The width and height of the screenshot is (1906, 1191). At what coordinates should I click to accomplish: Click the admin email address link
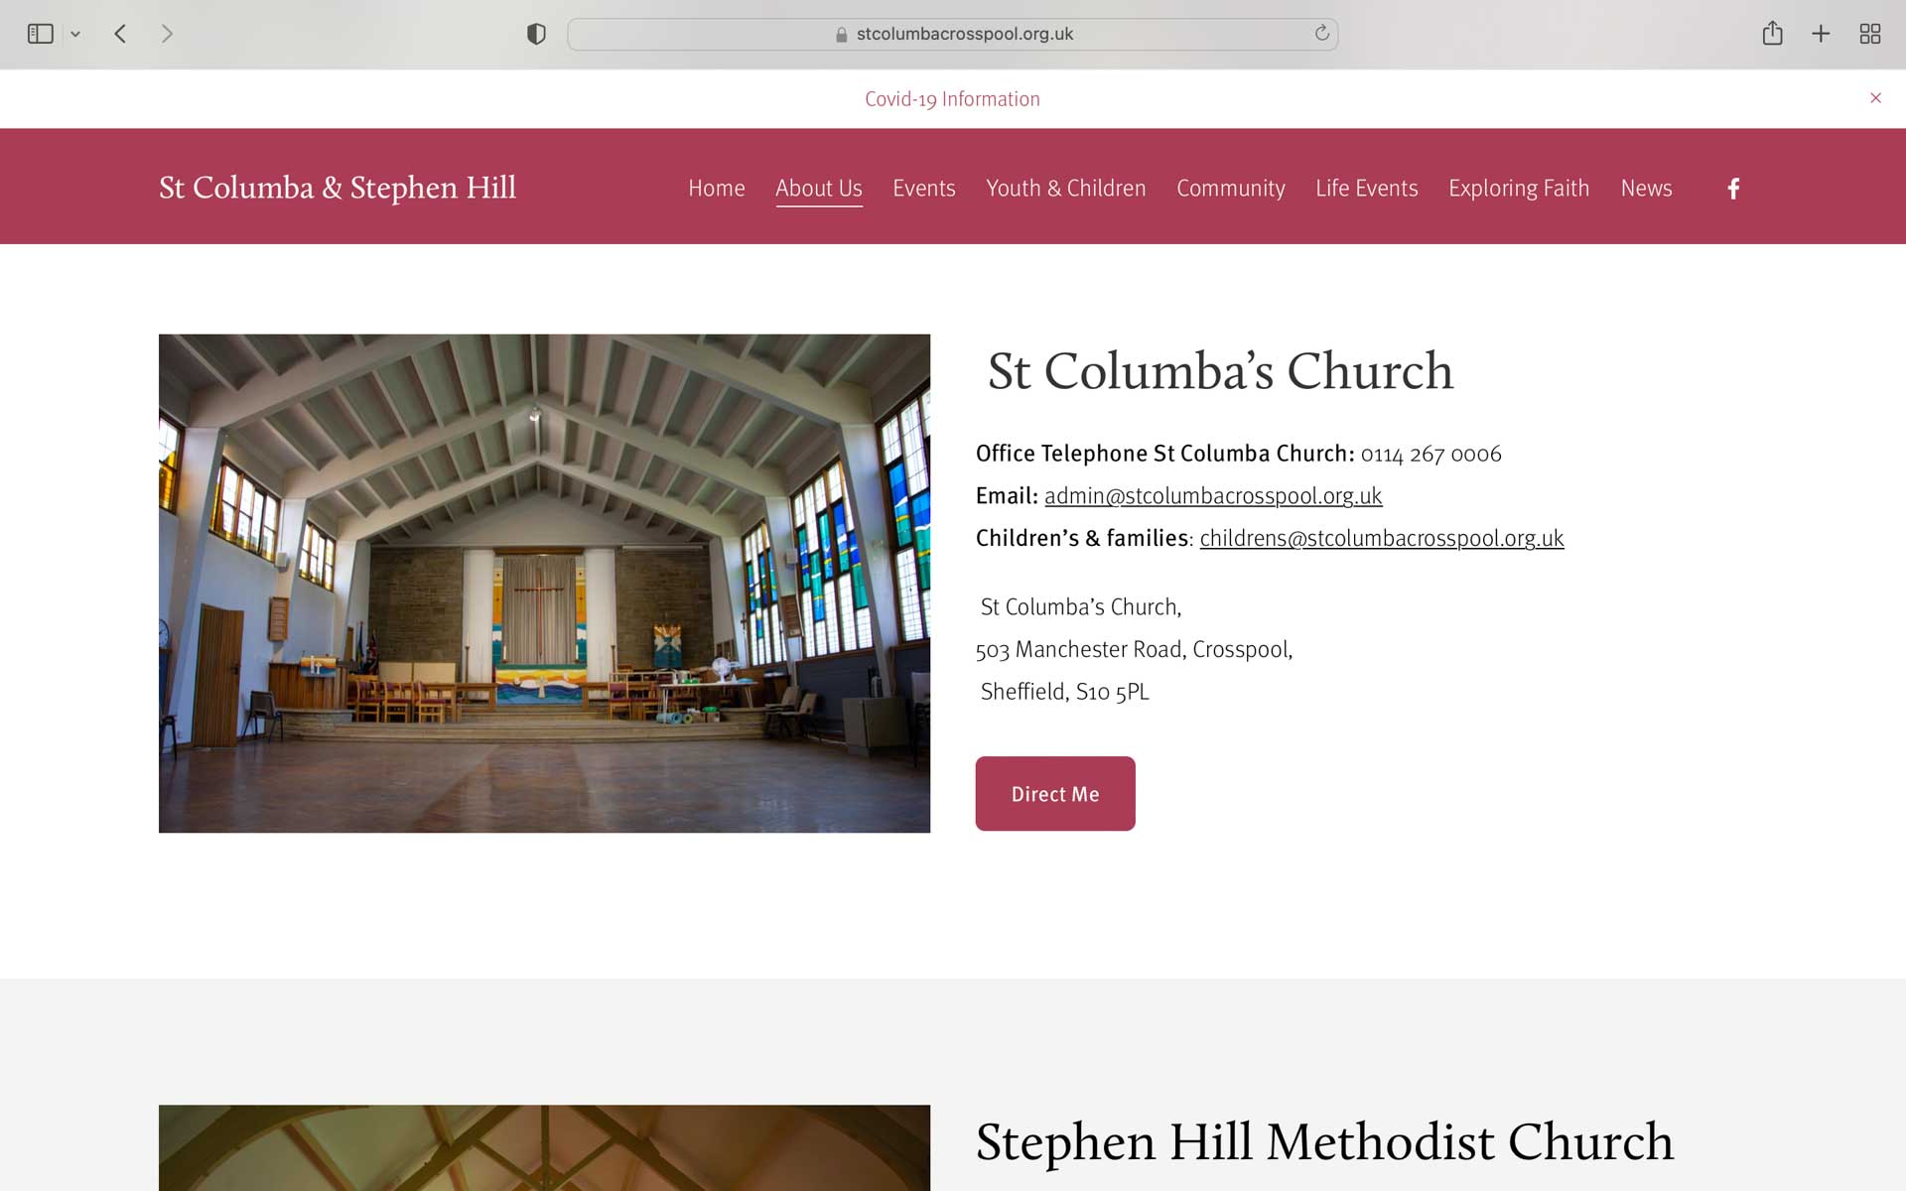[1213, 495]
